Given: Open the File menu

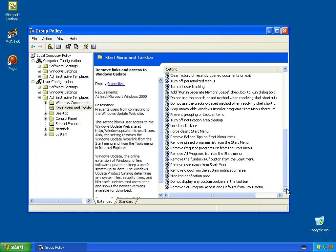Looking at the screenshot, I should point(34,39).
